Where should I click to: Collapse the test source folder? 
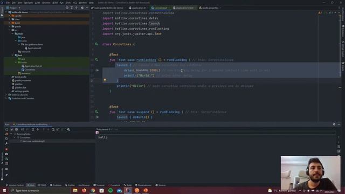(x=12, y=55)
